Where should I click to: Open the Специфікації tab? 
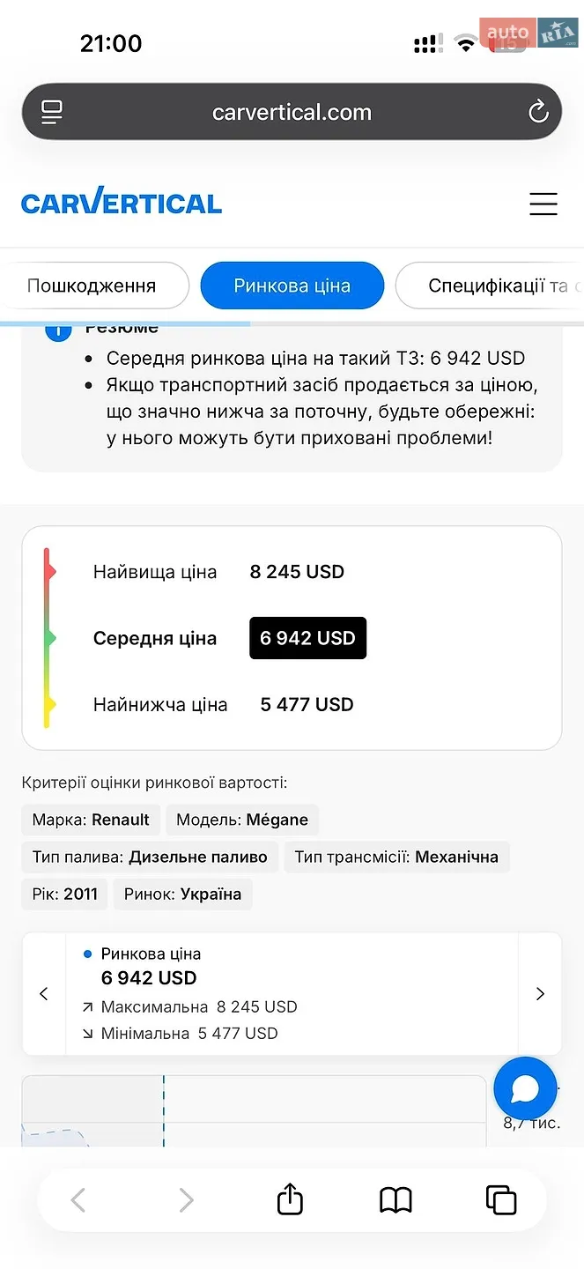(490, 286)
